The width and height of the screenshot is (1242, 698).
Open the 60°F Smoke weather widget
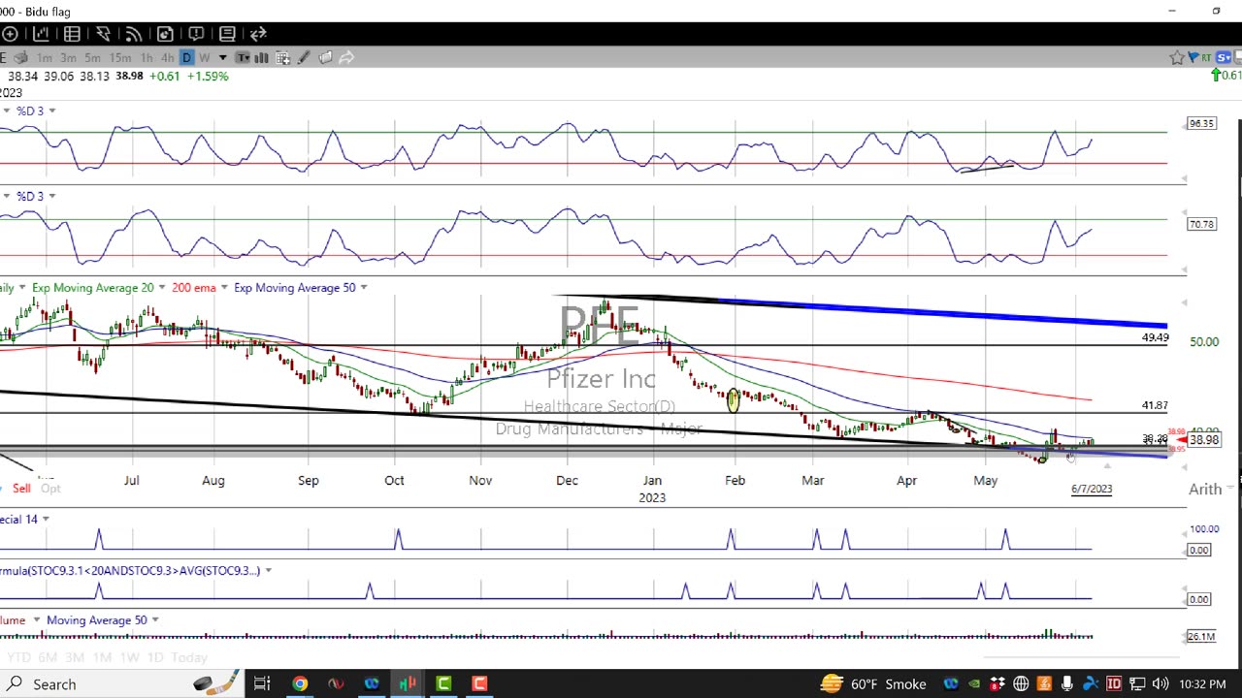[873, 684]
